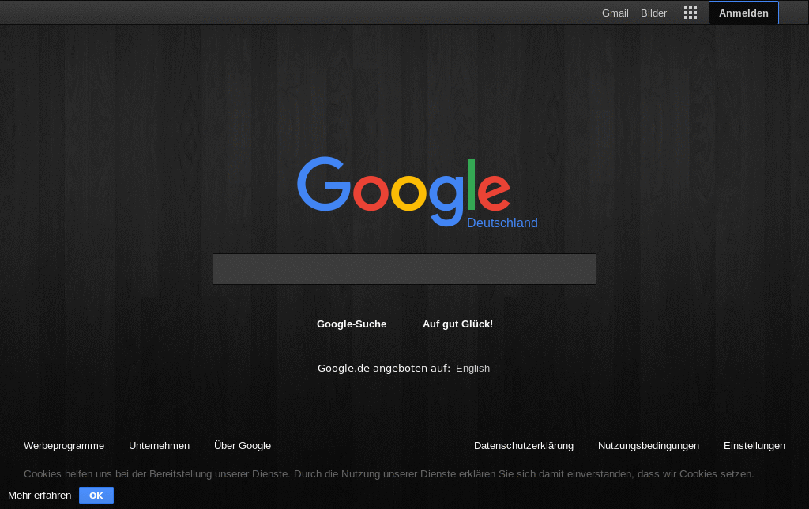Open the Unternehmen footer link

pos(159,446)
